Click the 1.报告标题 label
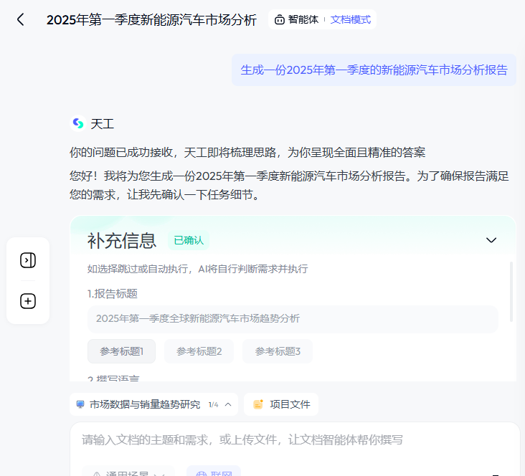525x476 pixels. pyautogui.click(x=113, y=294)
